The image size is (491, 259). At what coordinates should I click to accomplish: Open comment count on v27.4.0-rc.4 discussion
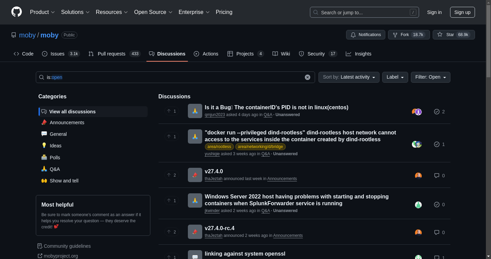click(x=439, y=232)
